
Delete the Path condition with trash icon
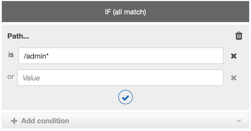tap(239, 36)
